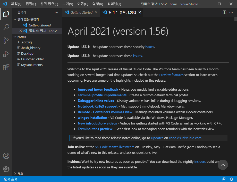Open the Preview features link

[x=171, y=75]
